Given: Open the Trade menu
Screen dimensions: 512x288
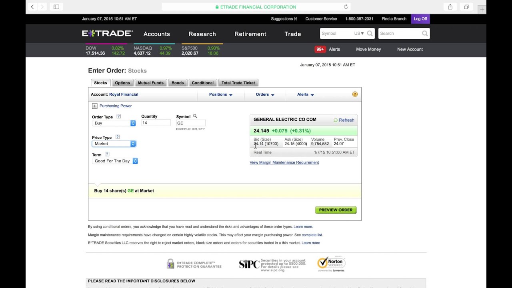Looking at the screenshot, I should (293, 34).
